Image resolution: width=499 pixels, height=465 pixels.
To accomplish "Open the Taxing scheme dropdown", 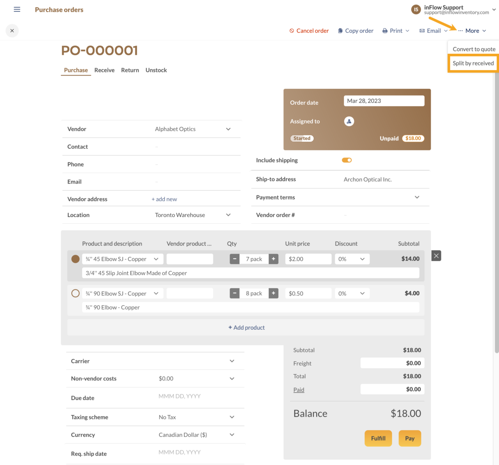I will (232, 417).
